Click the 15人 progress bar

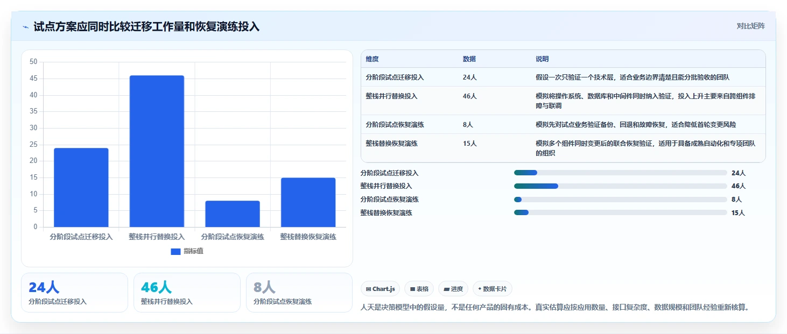tap(620, 212)
